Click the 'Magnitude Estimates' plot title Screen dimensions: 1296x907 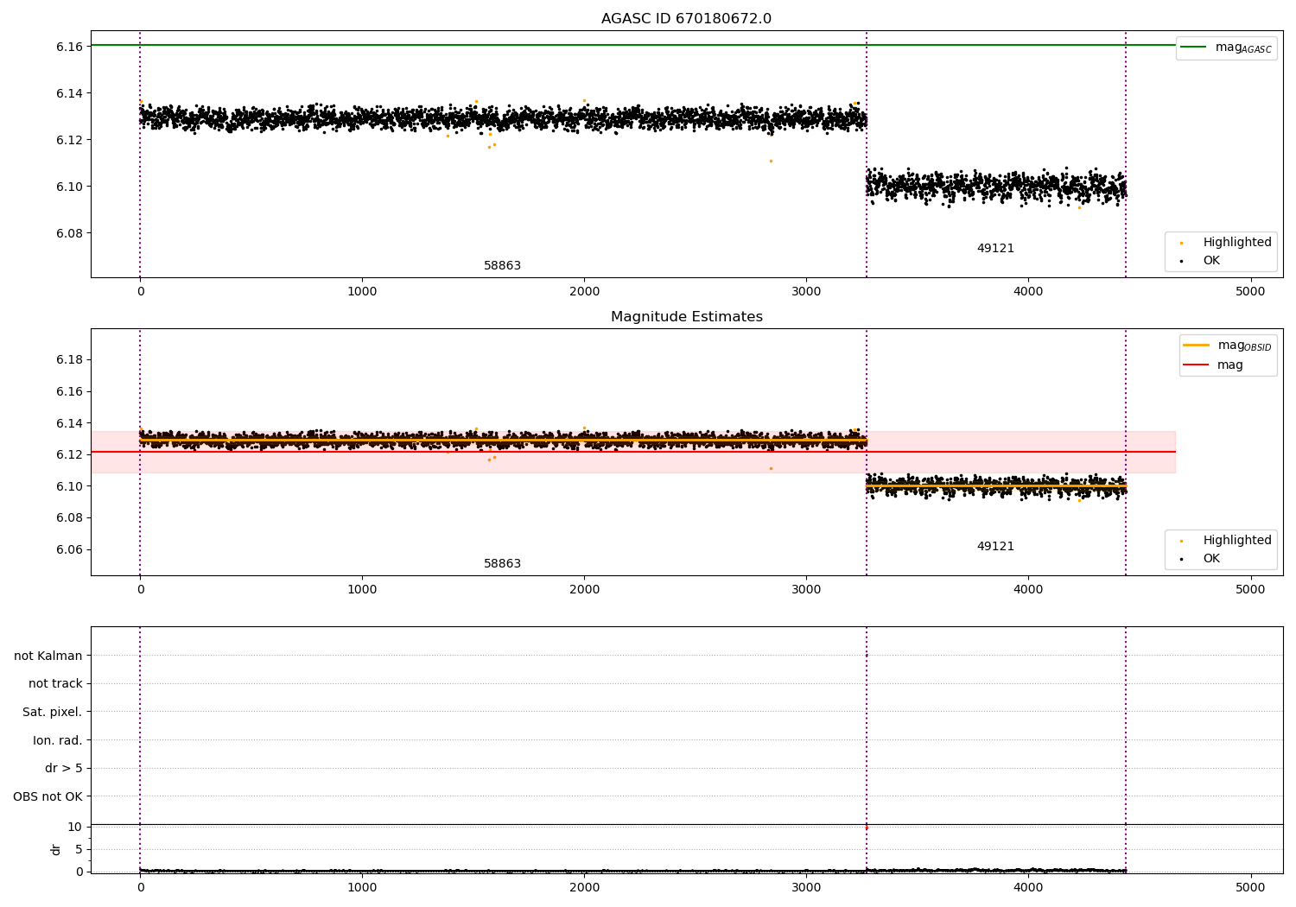click(686, 317)
